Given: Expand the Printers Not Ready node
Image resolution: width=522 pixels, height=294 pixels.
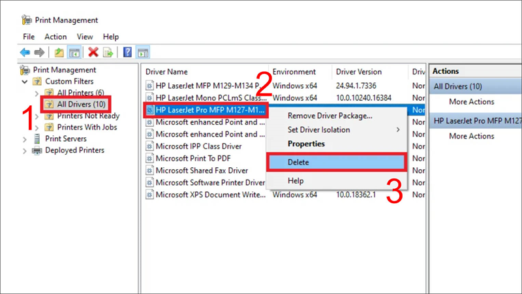Looking at the screenshot, I should (x=37, y=117).
